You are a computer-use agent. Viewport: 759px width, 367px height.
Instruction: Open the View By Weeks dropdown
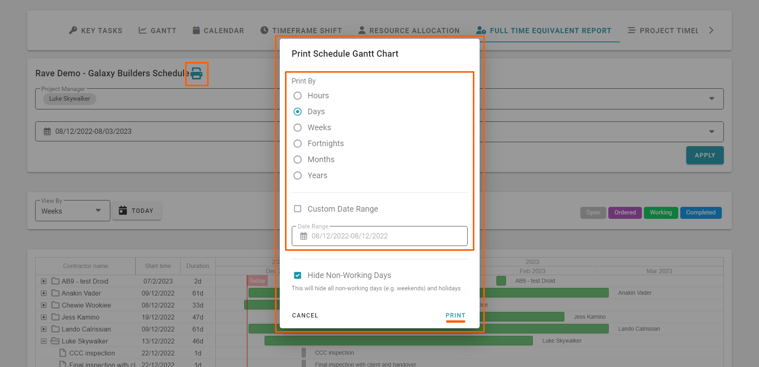point(72,211)
